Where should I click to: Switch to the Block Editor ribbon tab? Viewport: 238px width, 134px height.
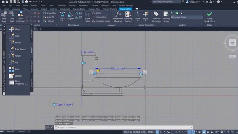click(x=126, y=9)
